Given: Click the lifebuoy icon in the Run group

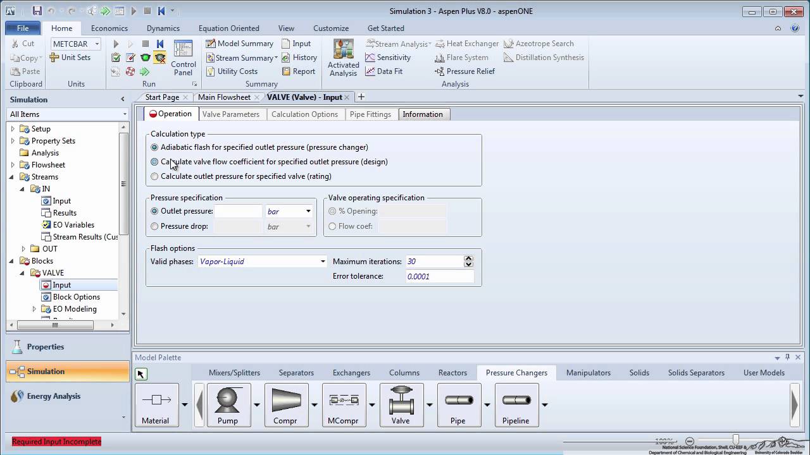Looking at the screenshot, I should (x=130, y=71).
